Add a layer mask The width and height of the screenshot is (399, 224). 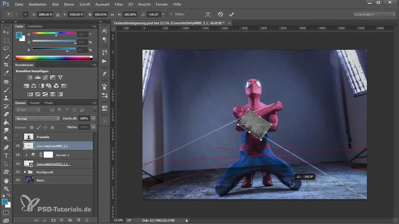coord(53,220)
